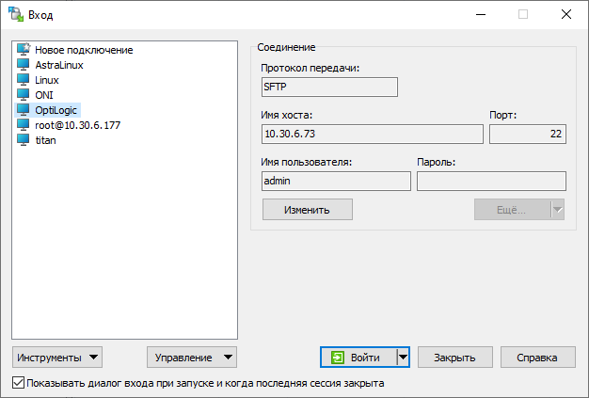
Task: Select the AstraLinux saved session
Action: [x=59, y=65]
